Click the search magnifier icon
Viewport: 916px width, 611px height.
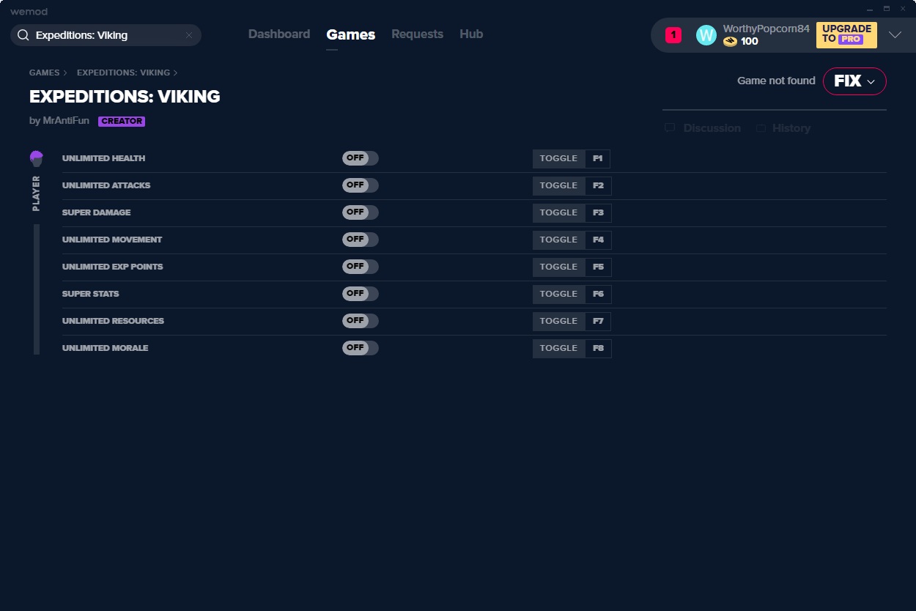[x=23, y=35]
